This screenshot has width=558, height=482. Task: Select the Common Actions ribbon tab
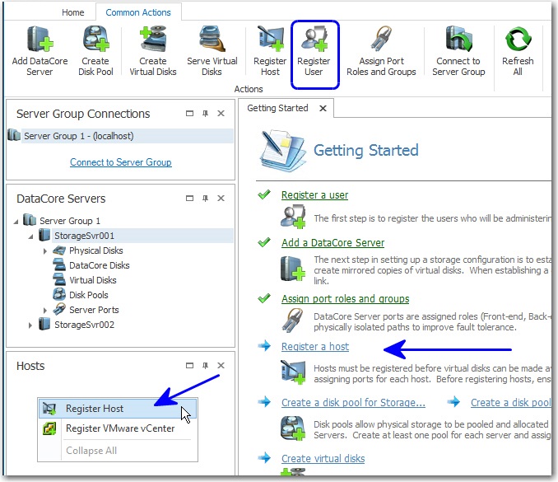(138, 12)
